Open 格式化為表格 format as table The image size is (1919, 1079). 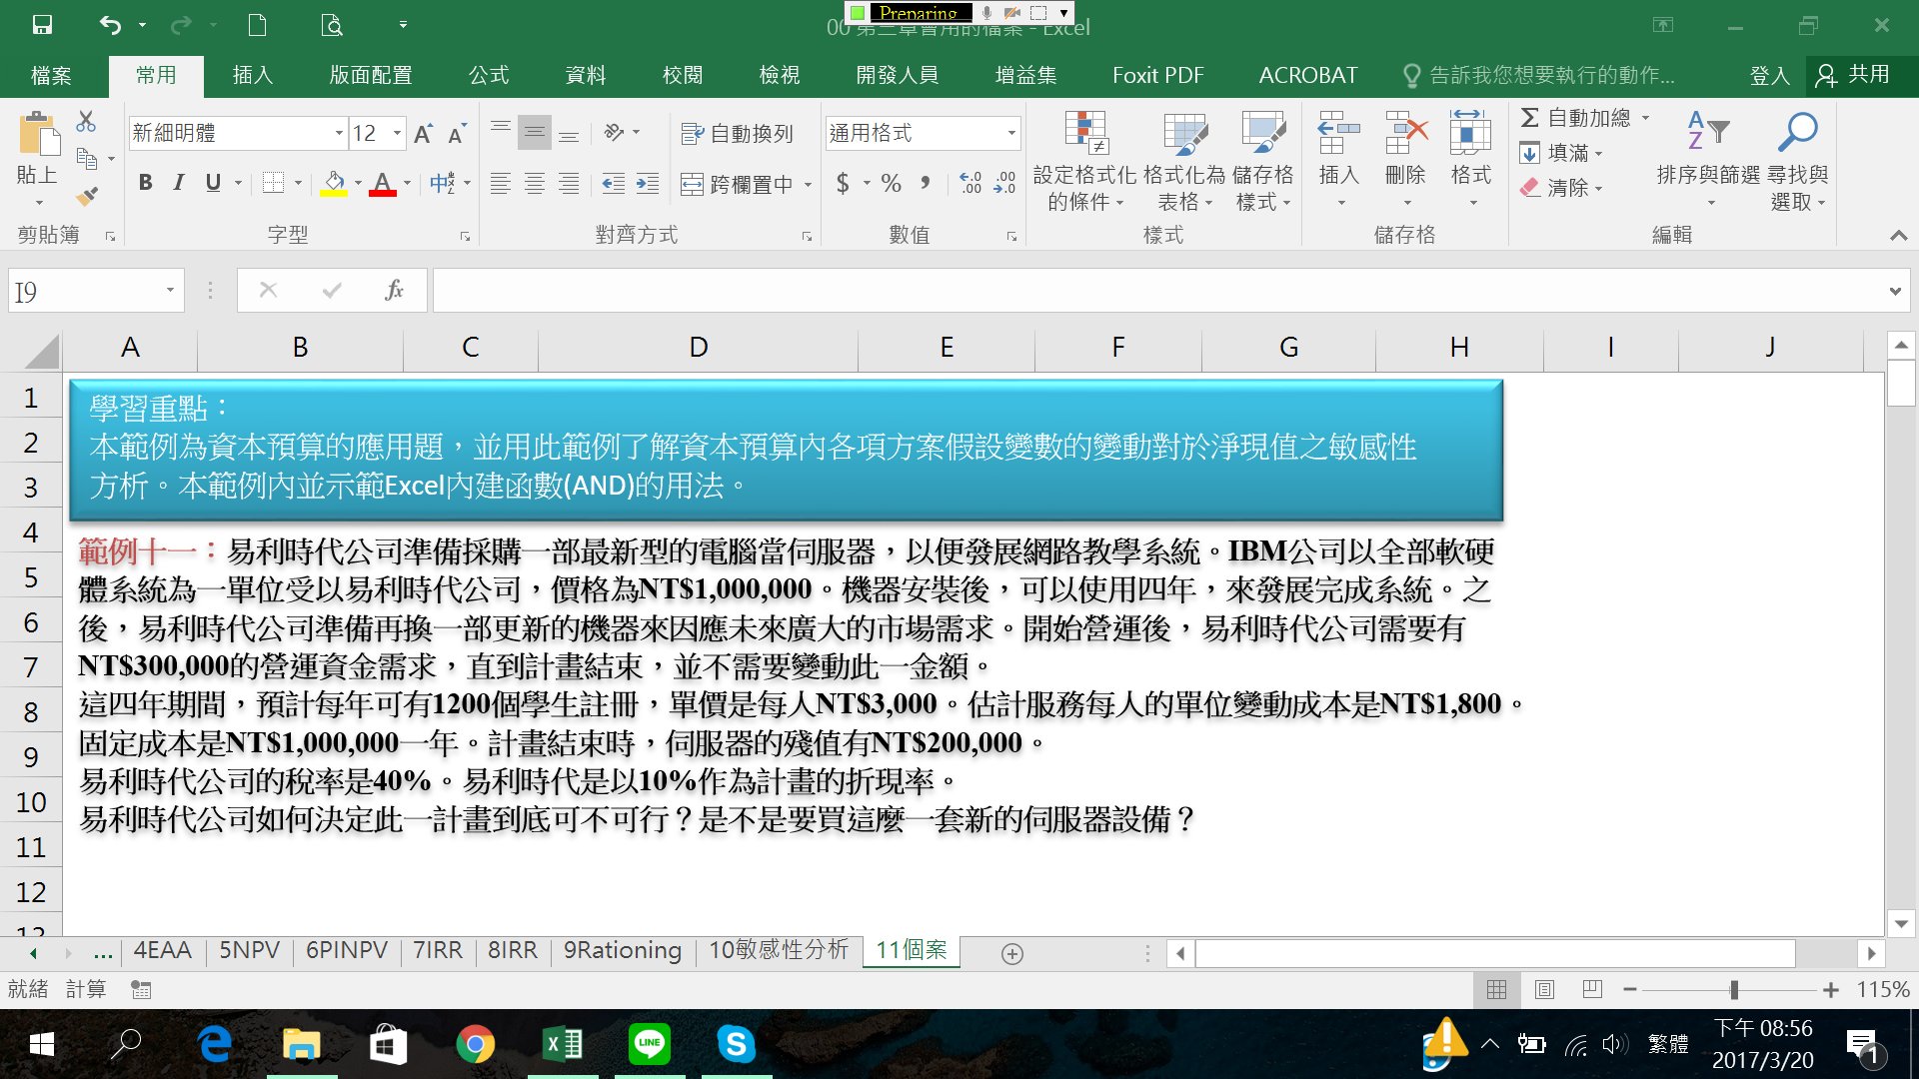(x=1184, y=162)
